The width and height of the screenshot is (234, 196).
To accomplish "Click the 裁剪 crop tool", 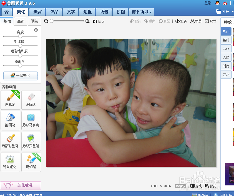I will point(196,21).
